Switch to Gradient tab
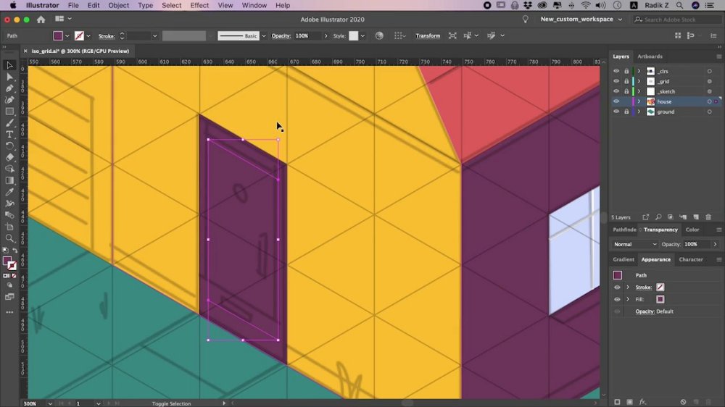 [623, 260]
